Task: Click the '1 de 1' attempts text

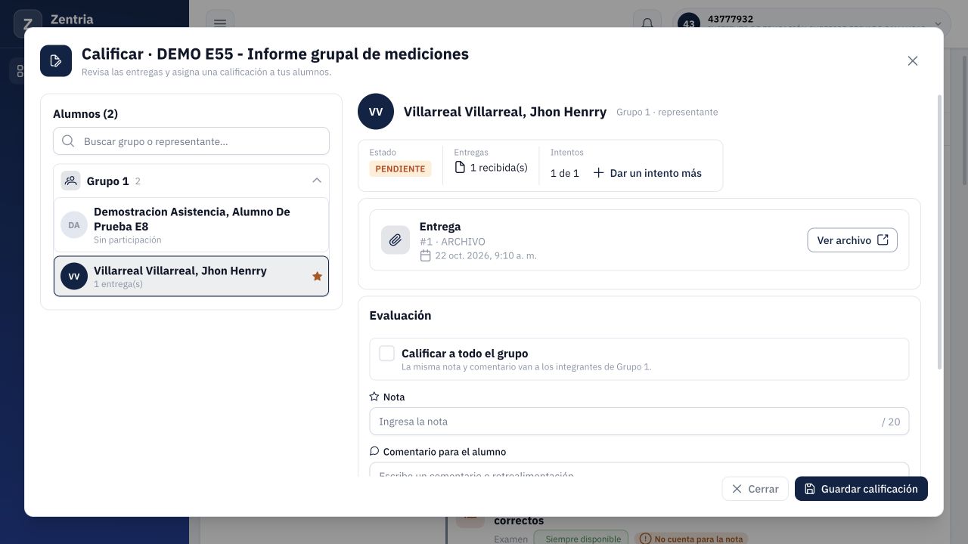Action: tap(565, 173)
